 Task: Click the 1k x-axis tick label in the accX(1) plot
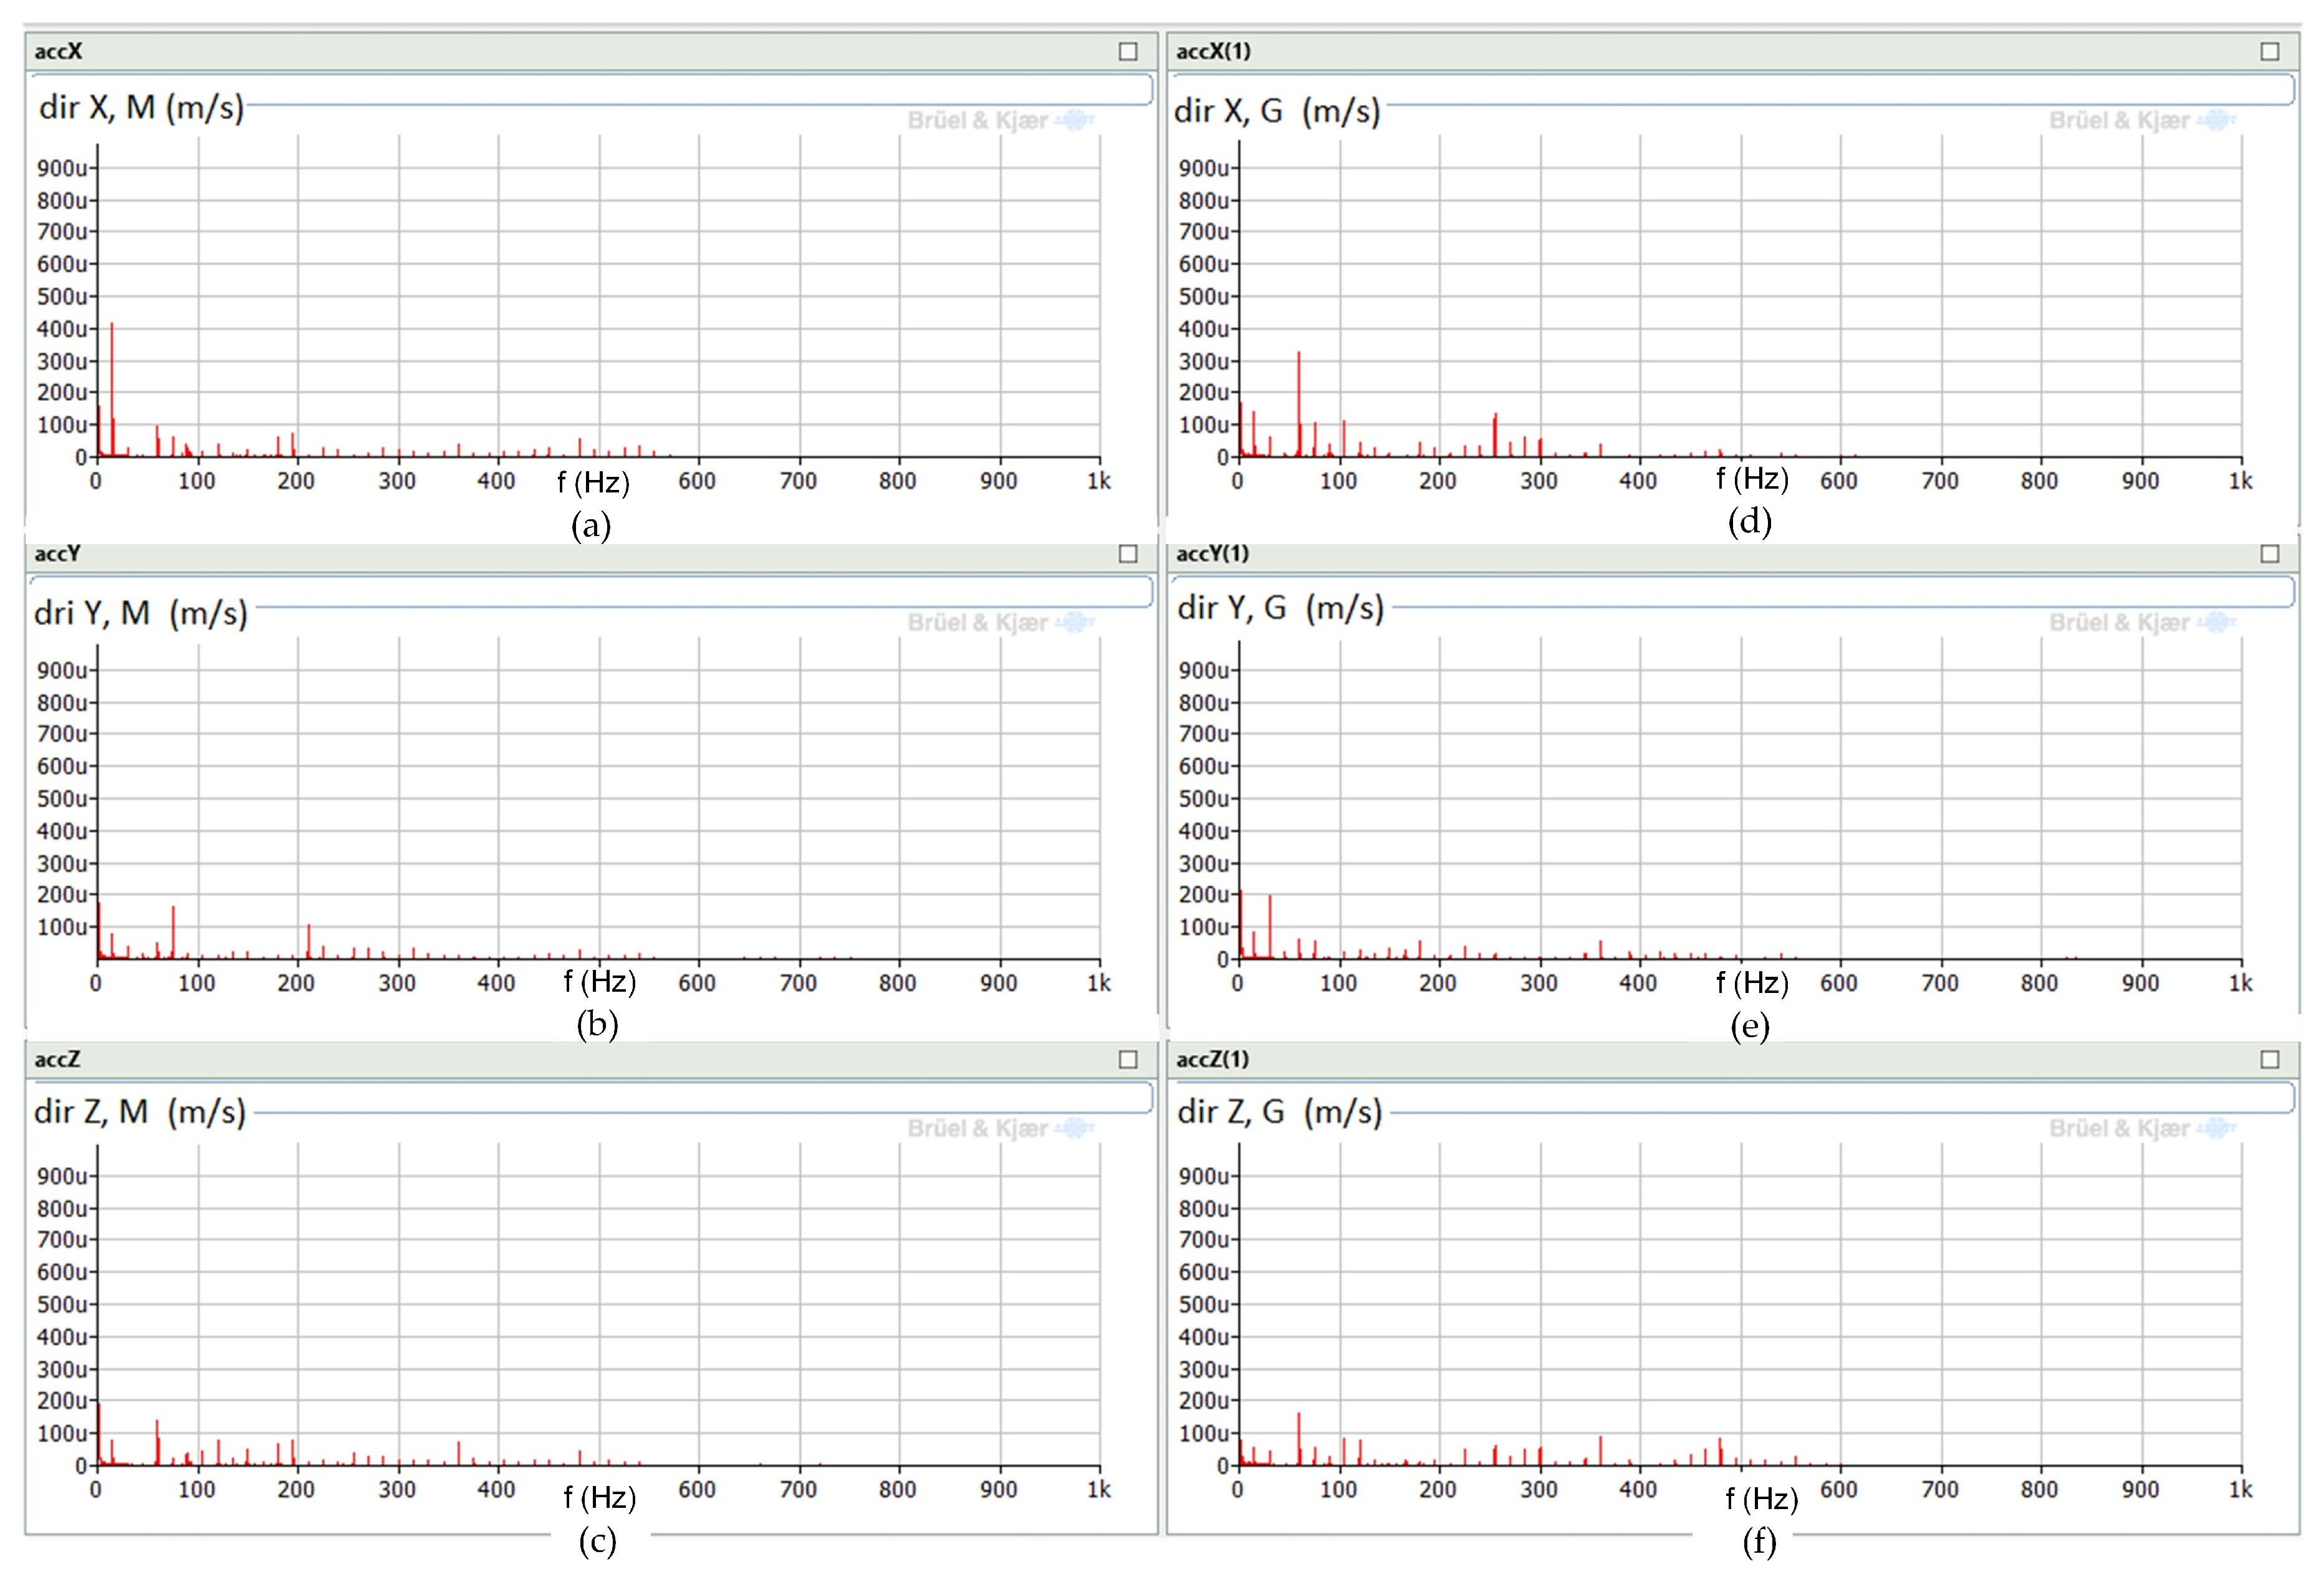pyautogui.click(x=2241, y=481)
